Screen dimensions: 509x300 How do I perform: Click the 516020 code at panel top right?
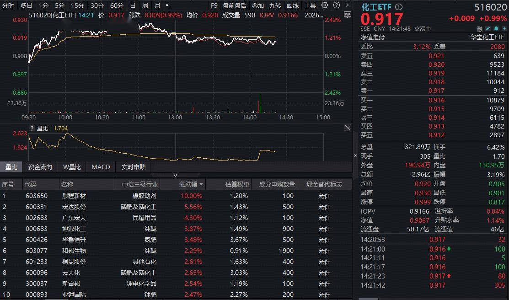click(x=490, y=7)
